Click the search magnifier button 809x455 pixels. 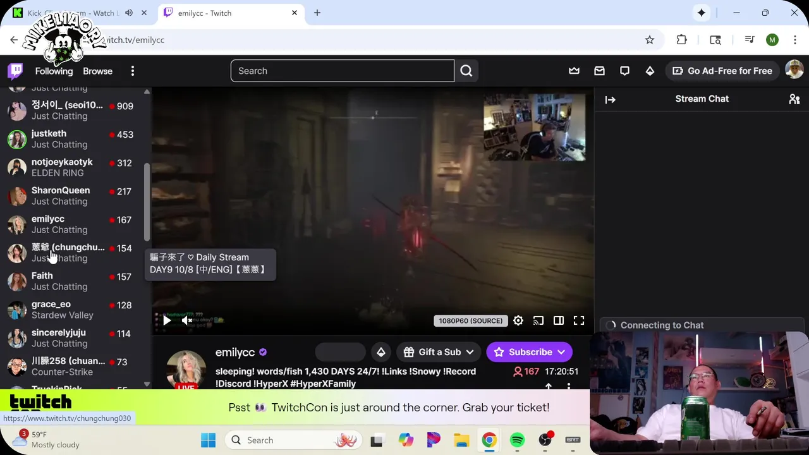coord(466,71)
